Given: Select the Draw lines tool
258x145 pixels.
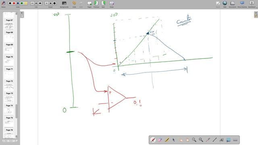Looking at the screenshot, I should 214,140.
